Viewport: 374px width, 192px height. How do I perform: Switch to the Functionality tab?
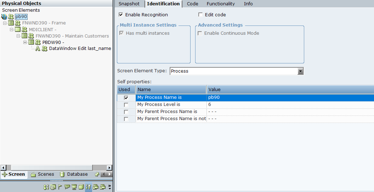click(221, 4)
